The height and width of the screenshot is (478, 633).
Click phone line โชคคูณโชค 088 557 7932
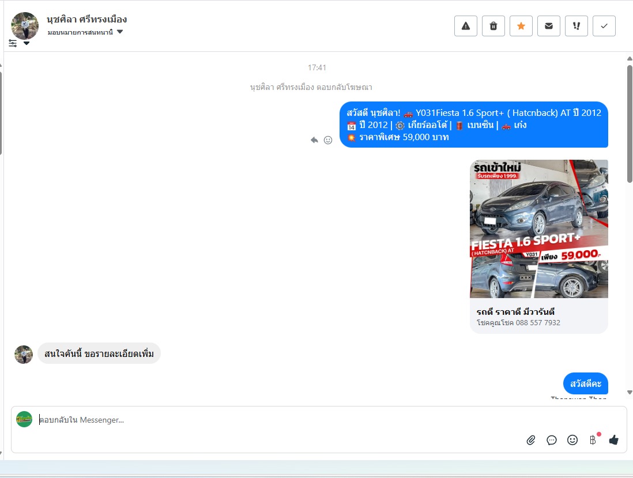point(518,322)
